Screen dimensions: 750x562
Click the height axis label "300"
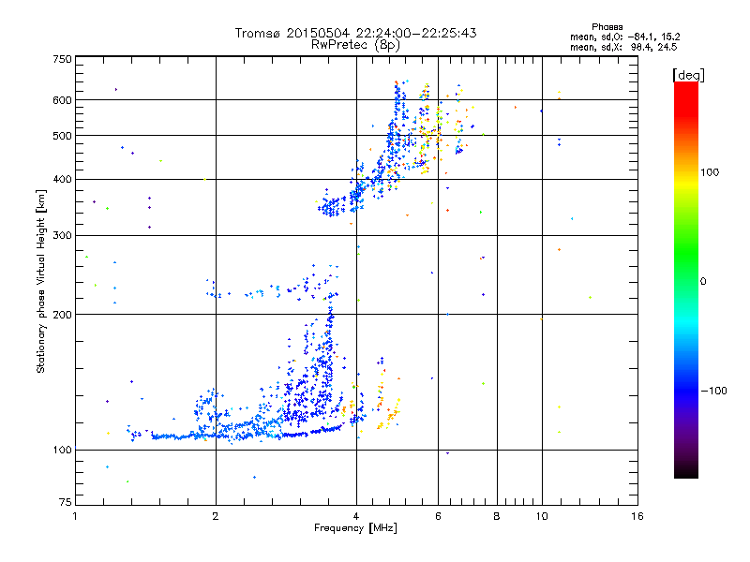pyautogui.click(x=62, y=236)
